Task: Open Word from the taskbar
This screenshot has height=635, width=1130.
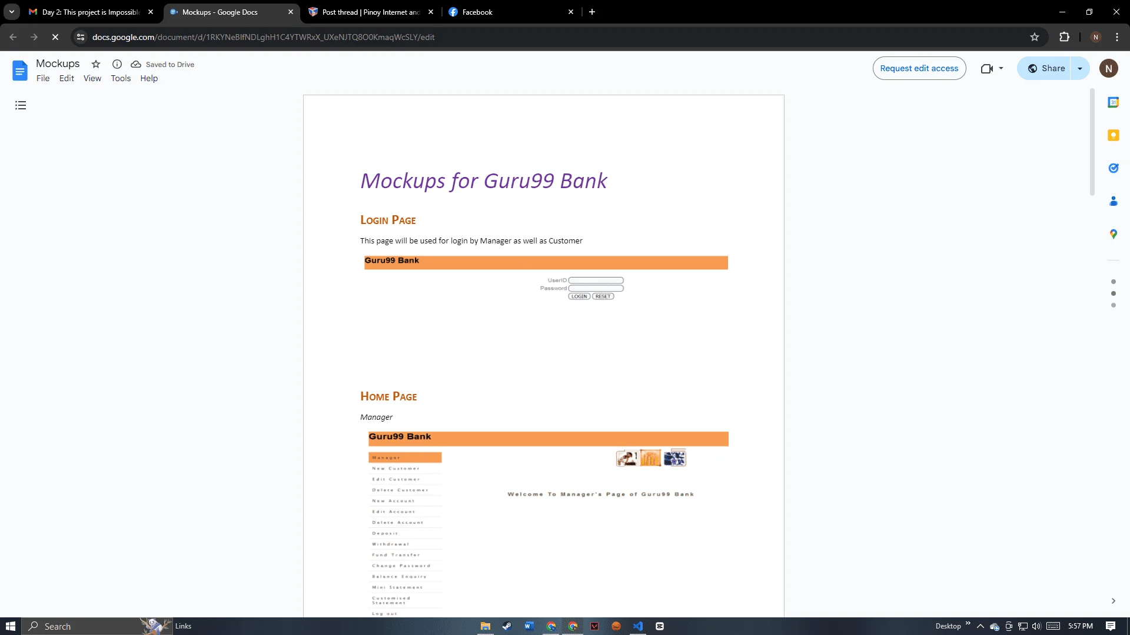Action: pyautogui.click(x=529, y=626)
